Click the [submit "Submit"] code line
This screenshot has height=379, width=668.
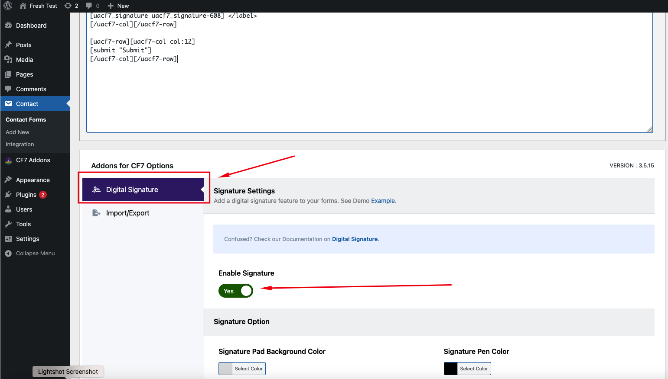point(121,50)
